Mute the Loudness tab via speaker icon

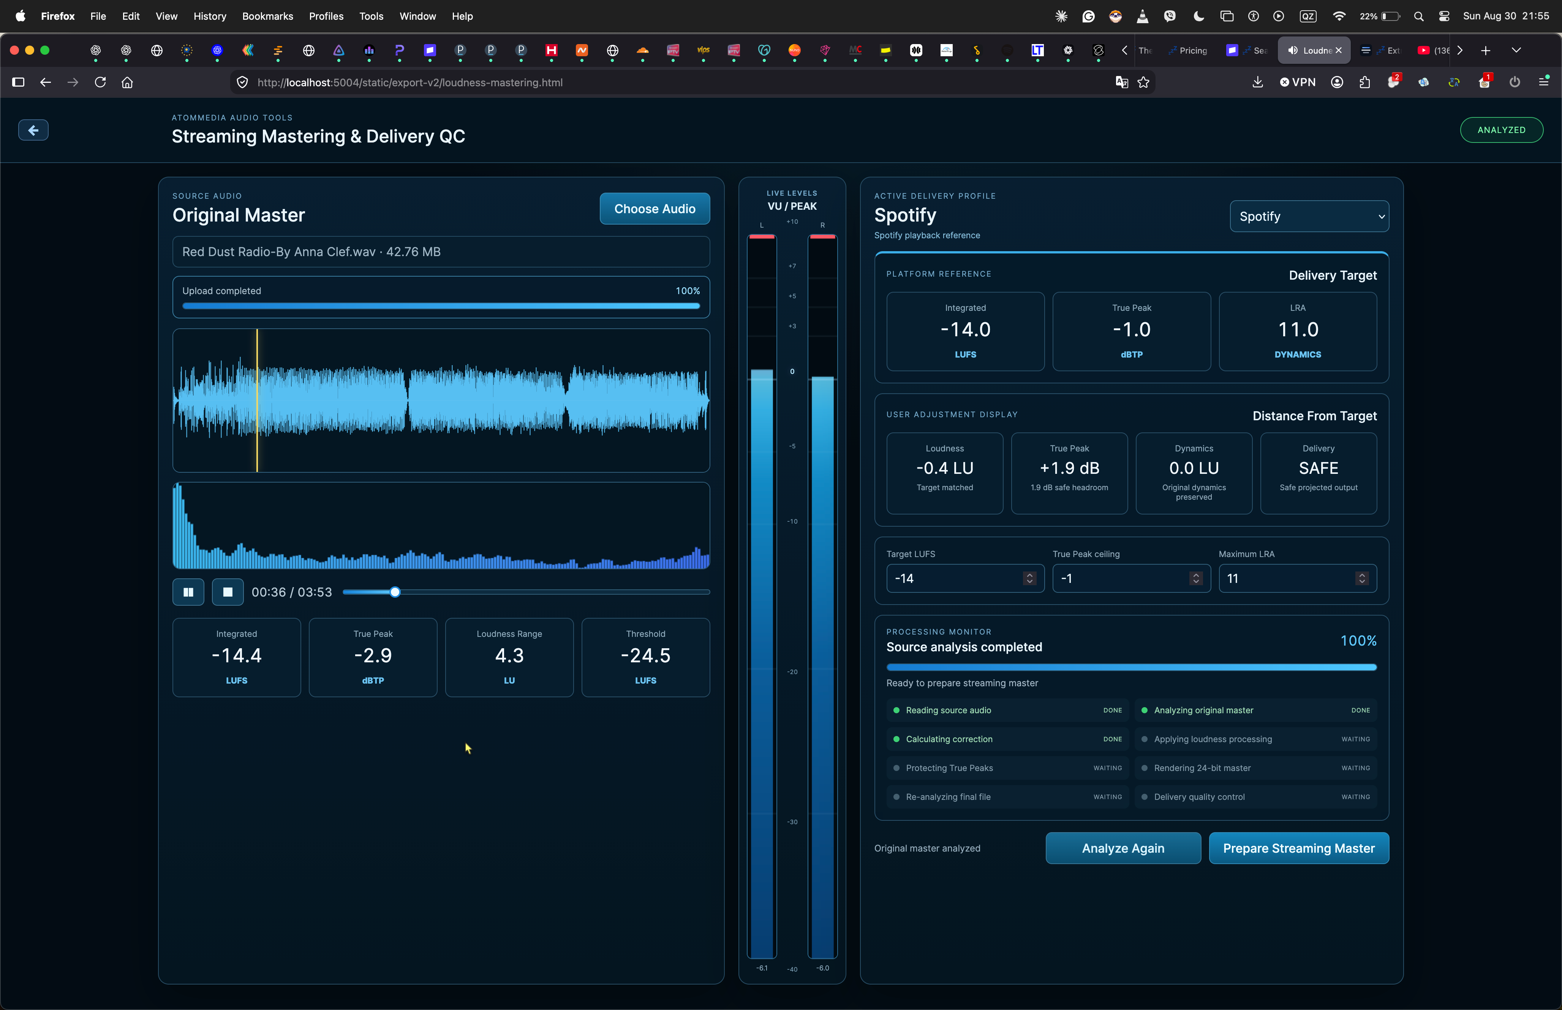[1293, 51]
